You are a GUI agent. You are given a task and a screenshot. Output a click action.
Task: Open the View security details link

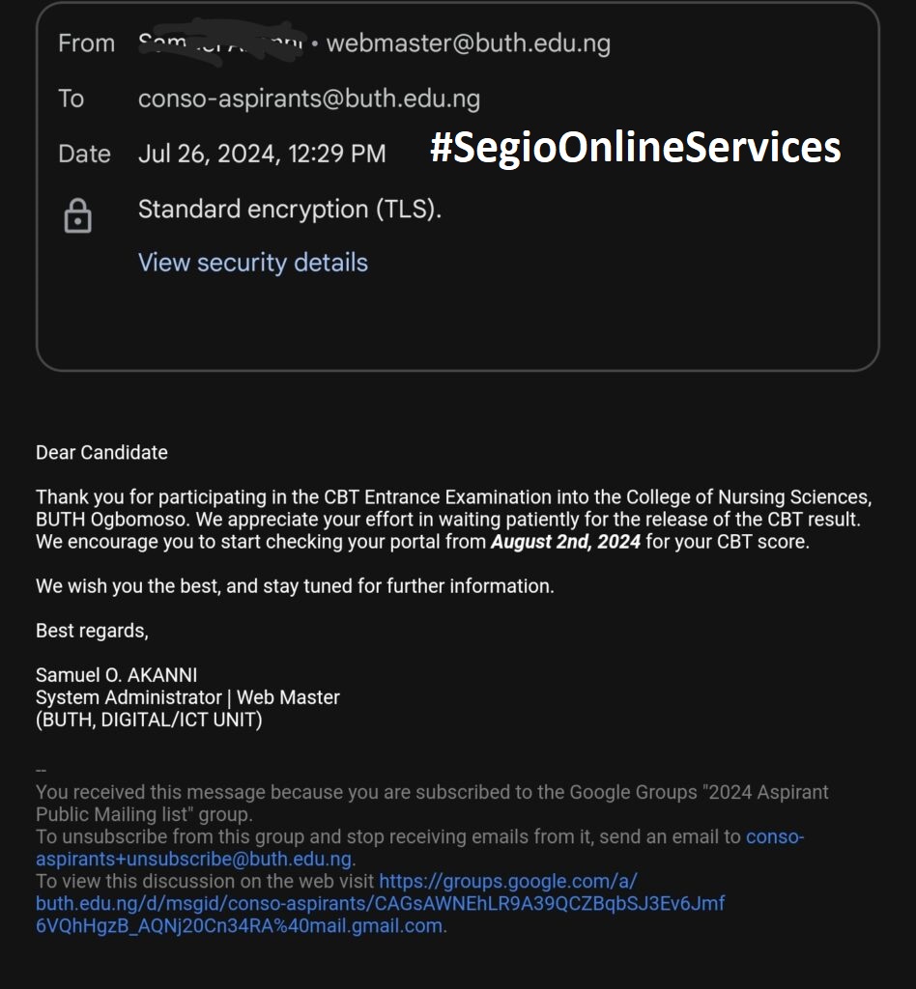pyautogui.click(x=252, y=263)
